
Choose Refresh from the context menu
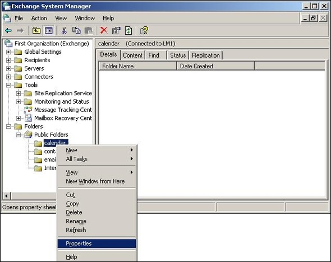(x=97, y=230)
